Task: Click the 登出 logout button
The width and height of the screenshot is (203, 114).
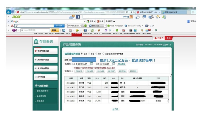Action: (x=168, y=38)
